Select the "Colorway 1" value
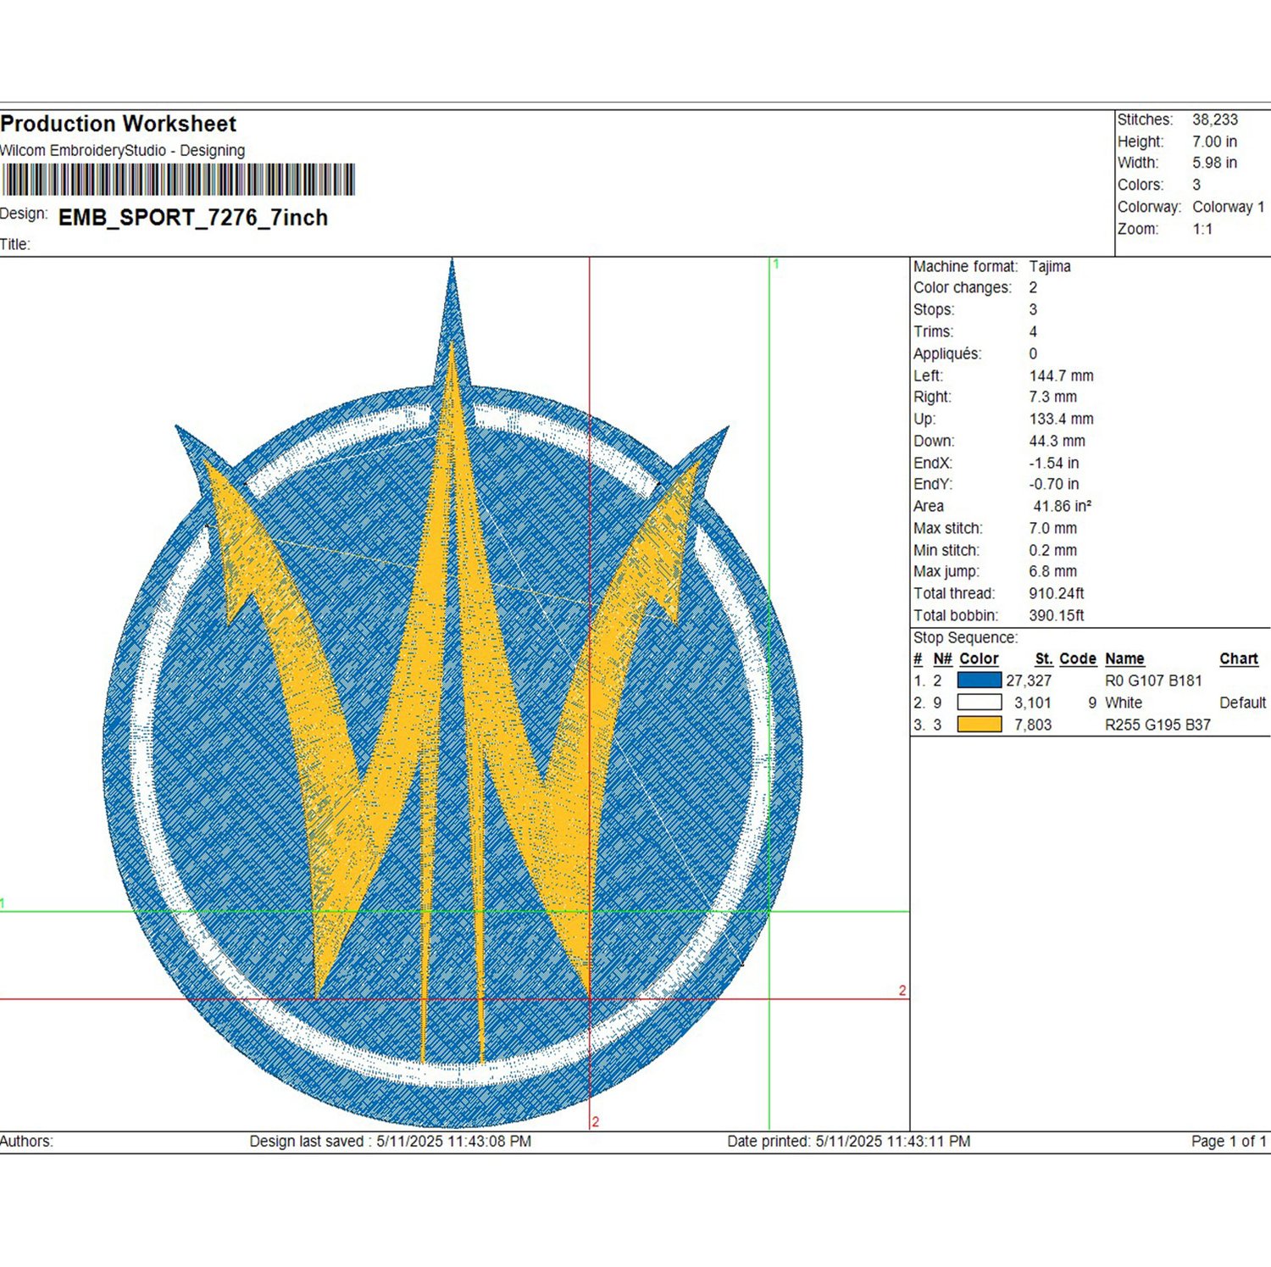 (x=1229, y=207)
